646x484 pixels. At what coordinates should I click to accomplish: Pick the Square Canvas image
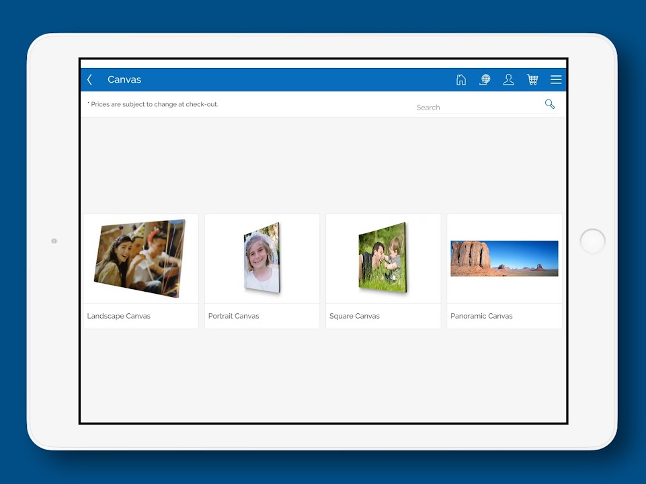[x=382, y=259]
